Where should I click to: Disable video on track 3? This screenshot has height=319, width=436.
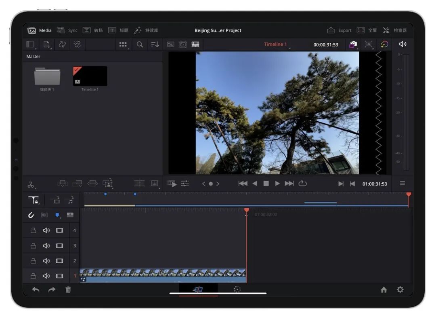coord(59,246)
